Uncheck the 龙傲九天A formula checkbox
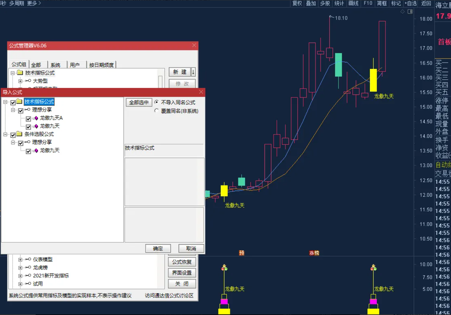The image size is (451, 315). tap(28, 118)
